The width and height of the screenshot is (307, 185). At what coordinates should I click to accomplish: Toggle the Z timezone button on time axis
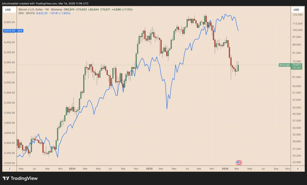9,169
